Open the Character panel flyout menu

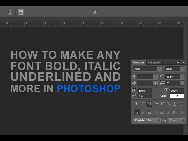coord(184,63)
